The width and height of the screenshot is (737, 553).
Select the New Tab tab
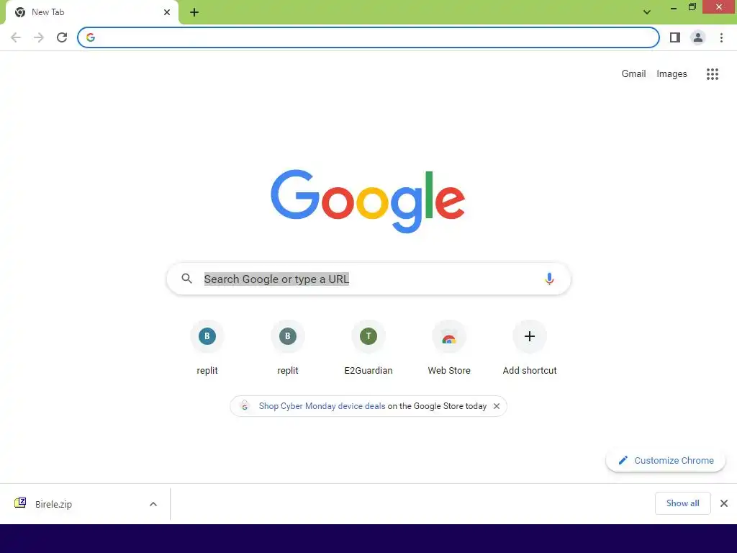pyautogui.click(x=92, y=12)
